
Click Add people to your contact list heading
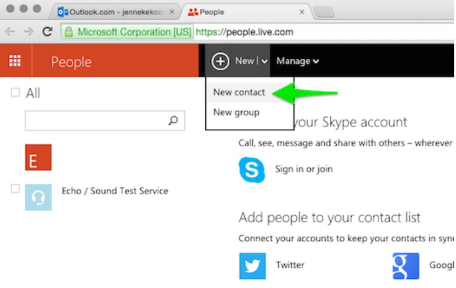point(329,217)
